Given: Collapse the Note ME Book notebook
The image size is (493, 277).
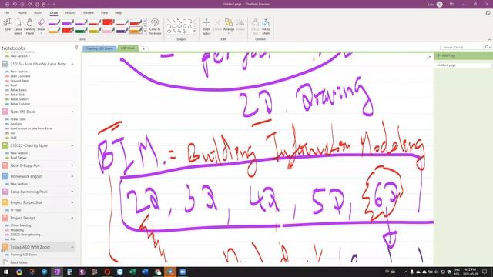Looking at the screenshot, I should pos(72,112).
